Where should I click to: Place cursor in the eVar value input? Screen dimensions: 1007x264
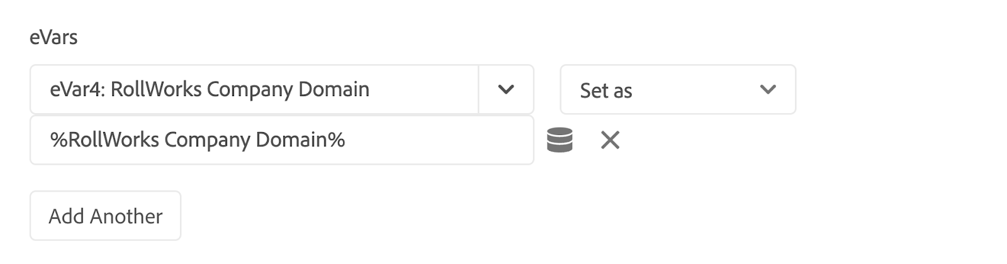(x=281, y=140)
